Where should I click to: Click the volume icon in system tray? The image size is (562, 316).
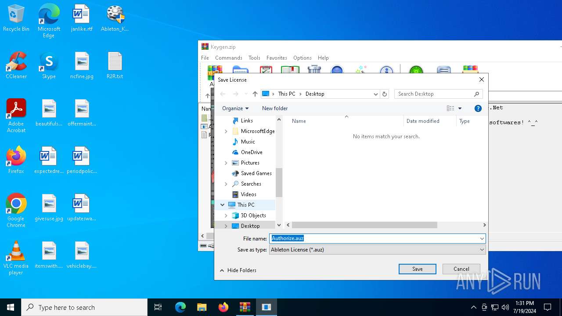click(x=505, y=307)
